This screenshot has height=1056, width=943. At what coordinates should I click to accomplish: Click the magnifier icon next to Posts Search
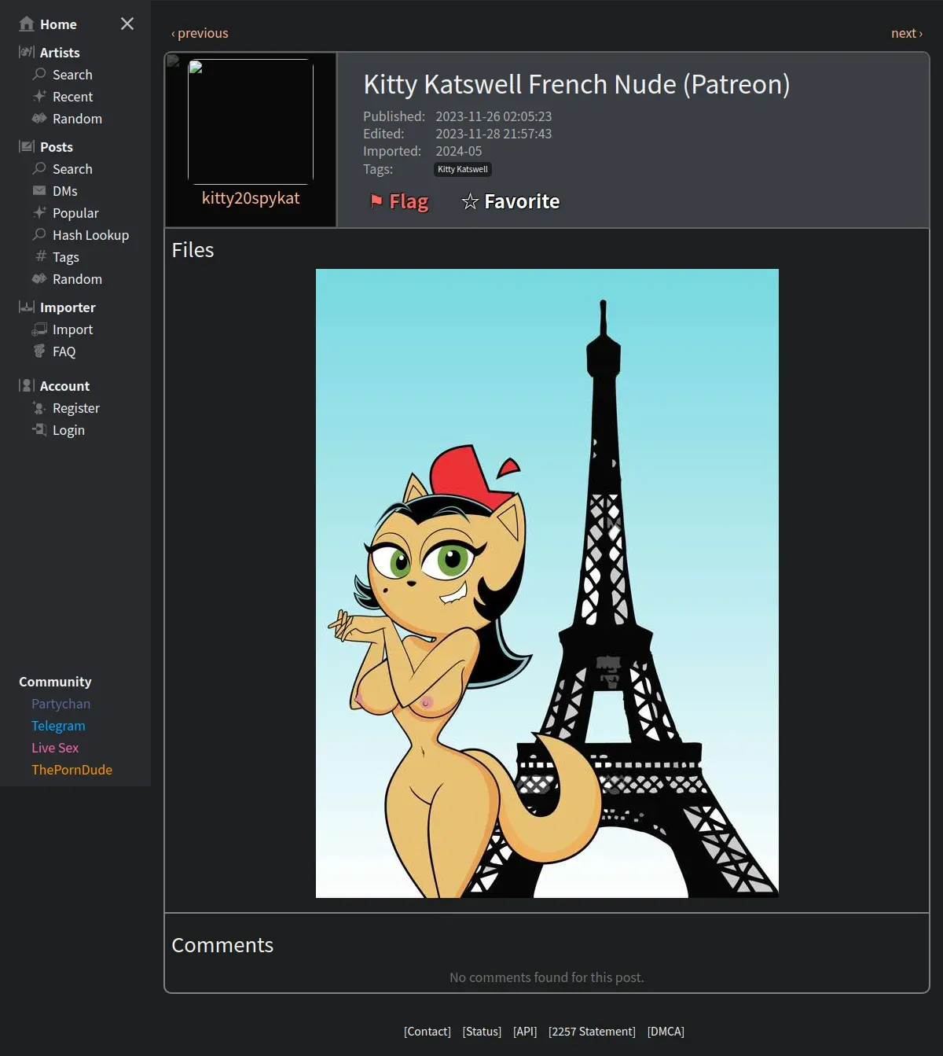pyautogui.click(x=39, y=168)
